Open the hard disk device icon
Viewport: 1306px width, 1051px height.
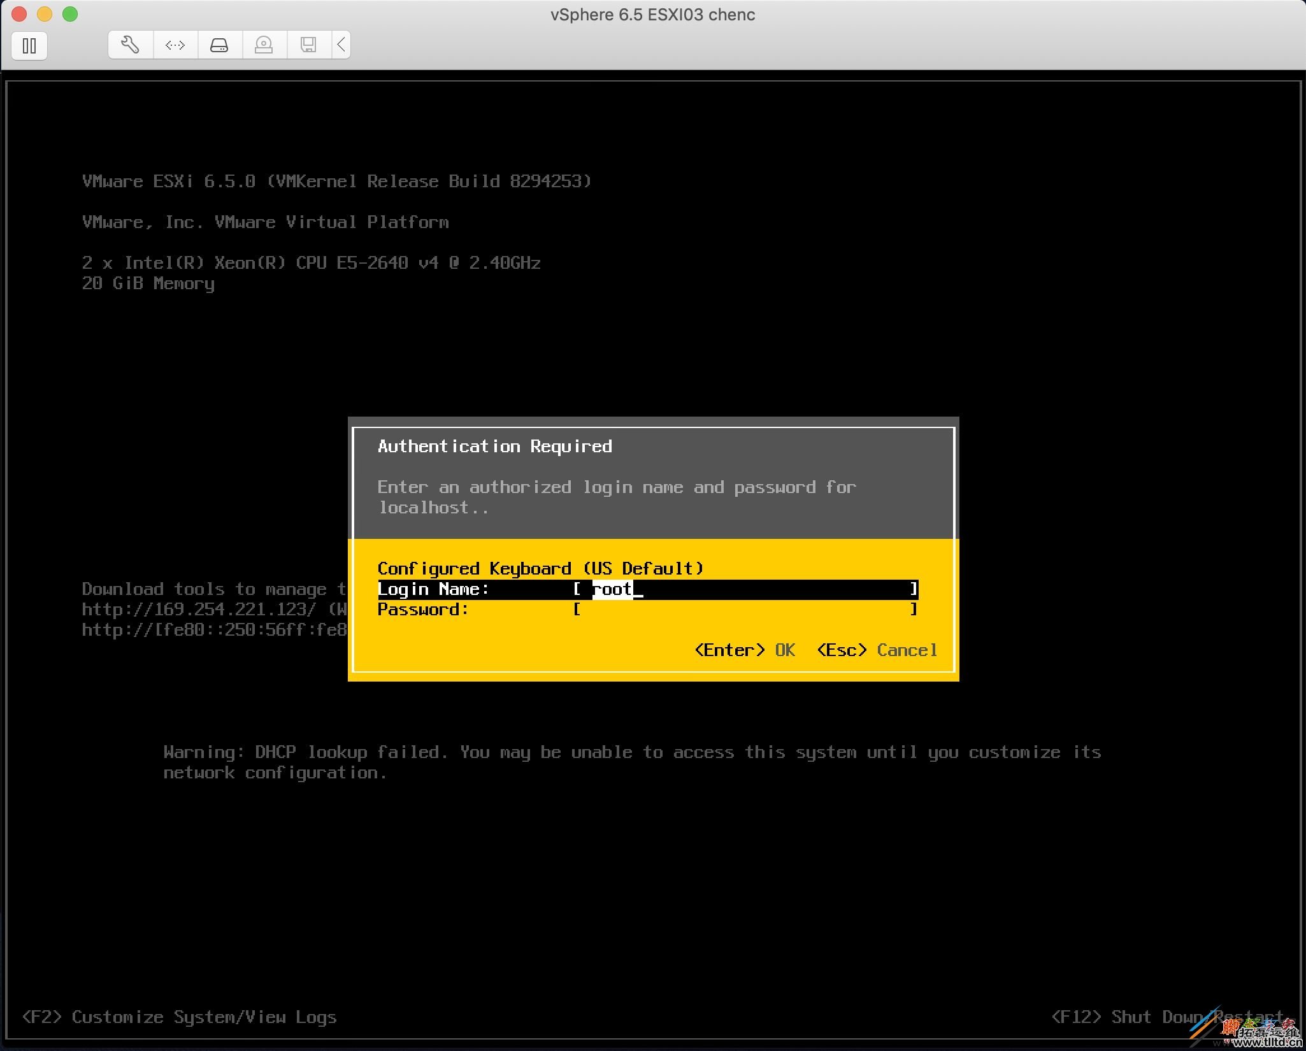click(x=220, y=45)
